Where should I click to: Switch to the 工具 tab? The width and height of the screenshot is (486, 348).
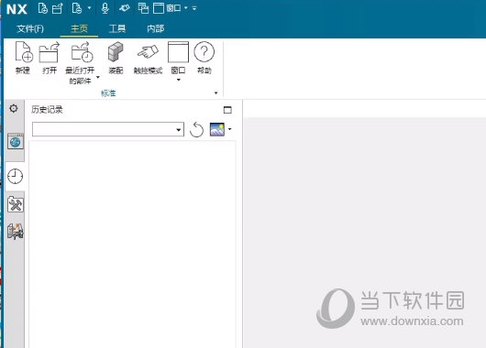coord(117,28)
